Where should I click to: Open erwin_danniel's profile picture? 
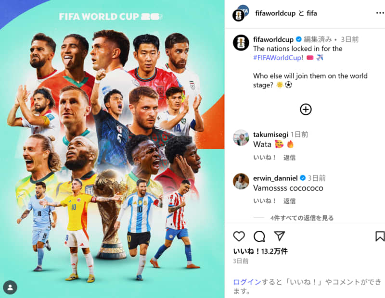(241, 181)
